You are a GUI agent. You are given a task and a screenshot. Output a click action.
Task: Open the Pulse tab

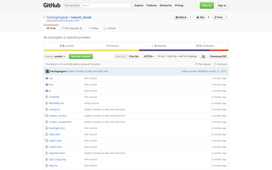pyautogui.click(x=93, y=28)
